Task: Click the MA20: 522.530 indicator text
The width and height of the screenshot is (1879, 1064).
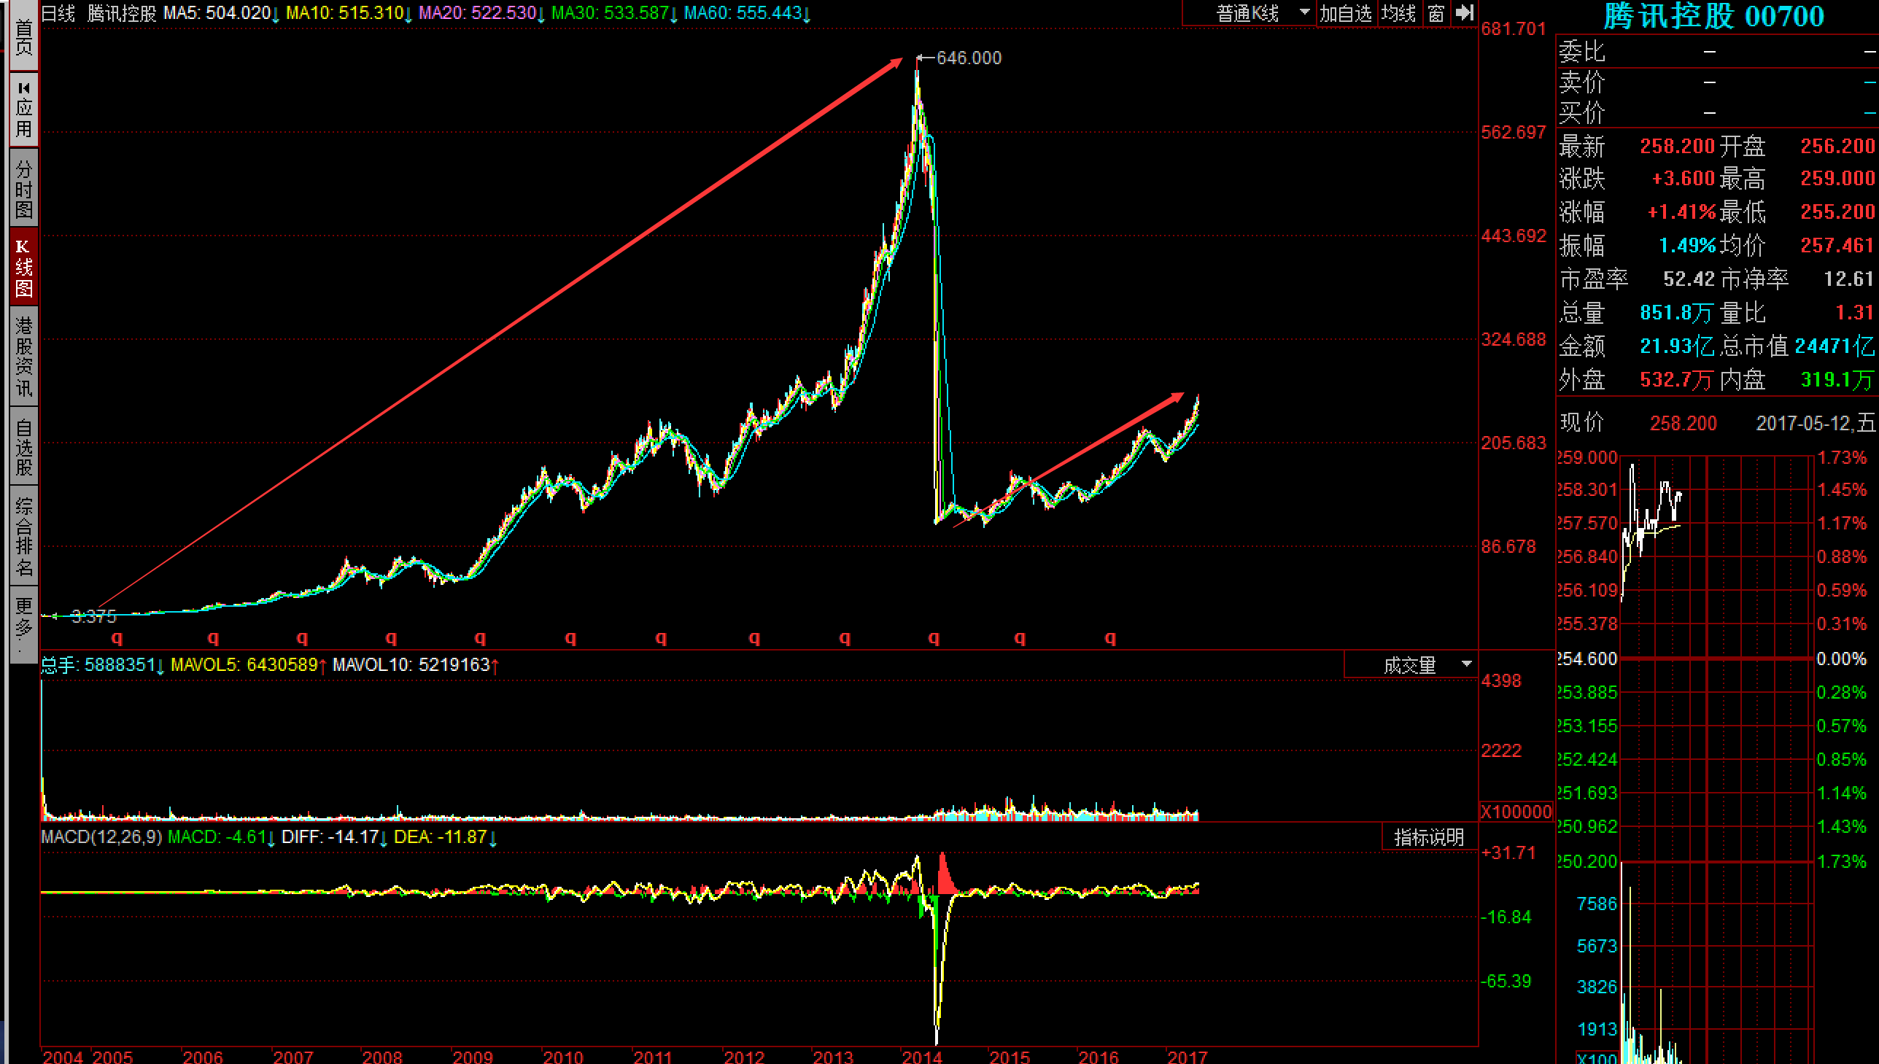Action: pyautogui.click(x=478, y=13)
